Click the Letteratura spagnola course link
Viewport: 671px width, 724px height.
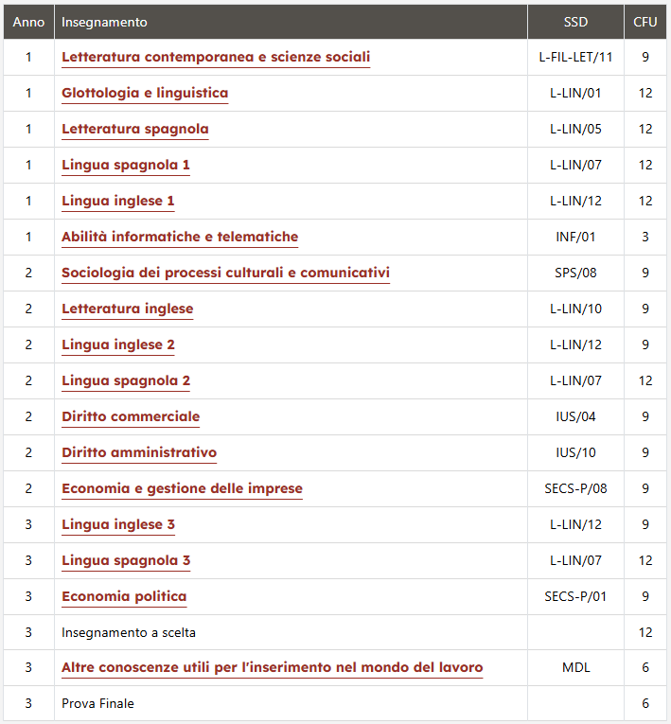tap(134, 129)
